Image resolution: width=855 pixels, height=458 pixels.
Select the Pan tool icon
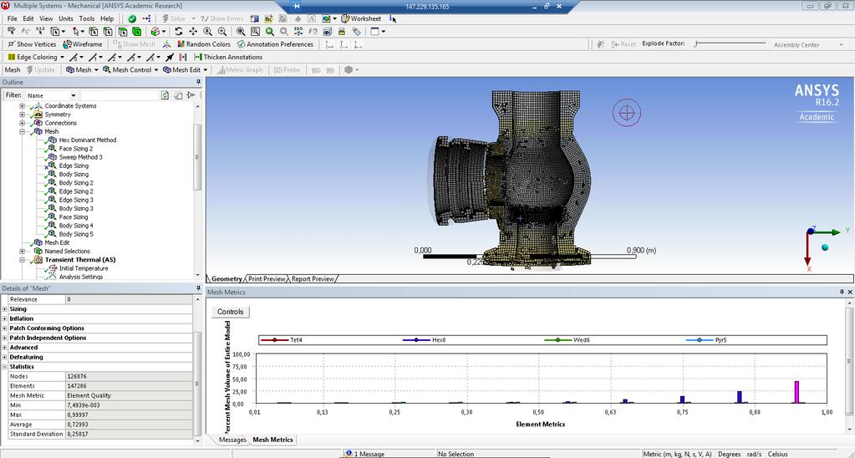[193, 31]
